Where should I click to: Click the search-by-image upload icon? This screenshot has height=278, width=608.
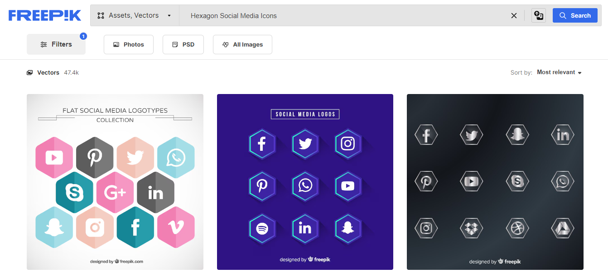click(538, 15)
